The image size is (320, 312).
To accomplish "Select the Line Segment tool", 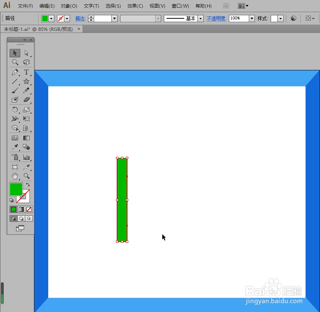I will (15, 81).
